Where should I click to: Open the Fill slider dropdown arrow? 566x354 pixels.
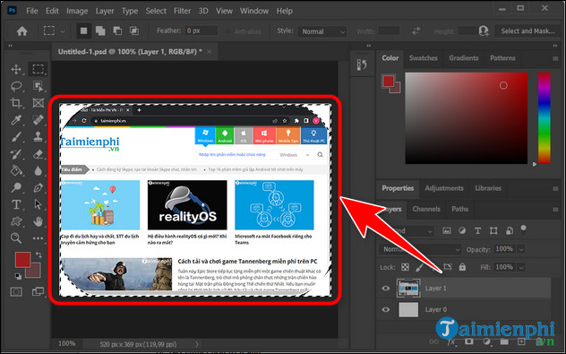(x=521, y=267)
